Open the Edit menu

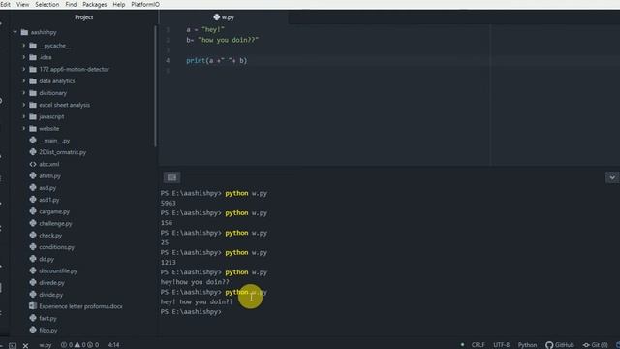tap(6, 4)
